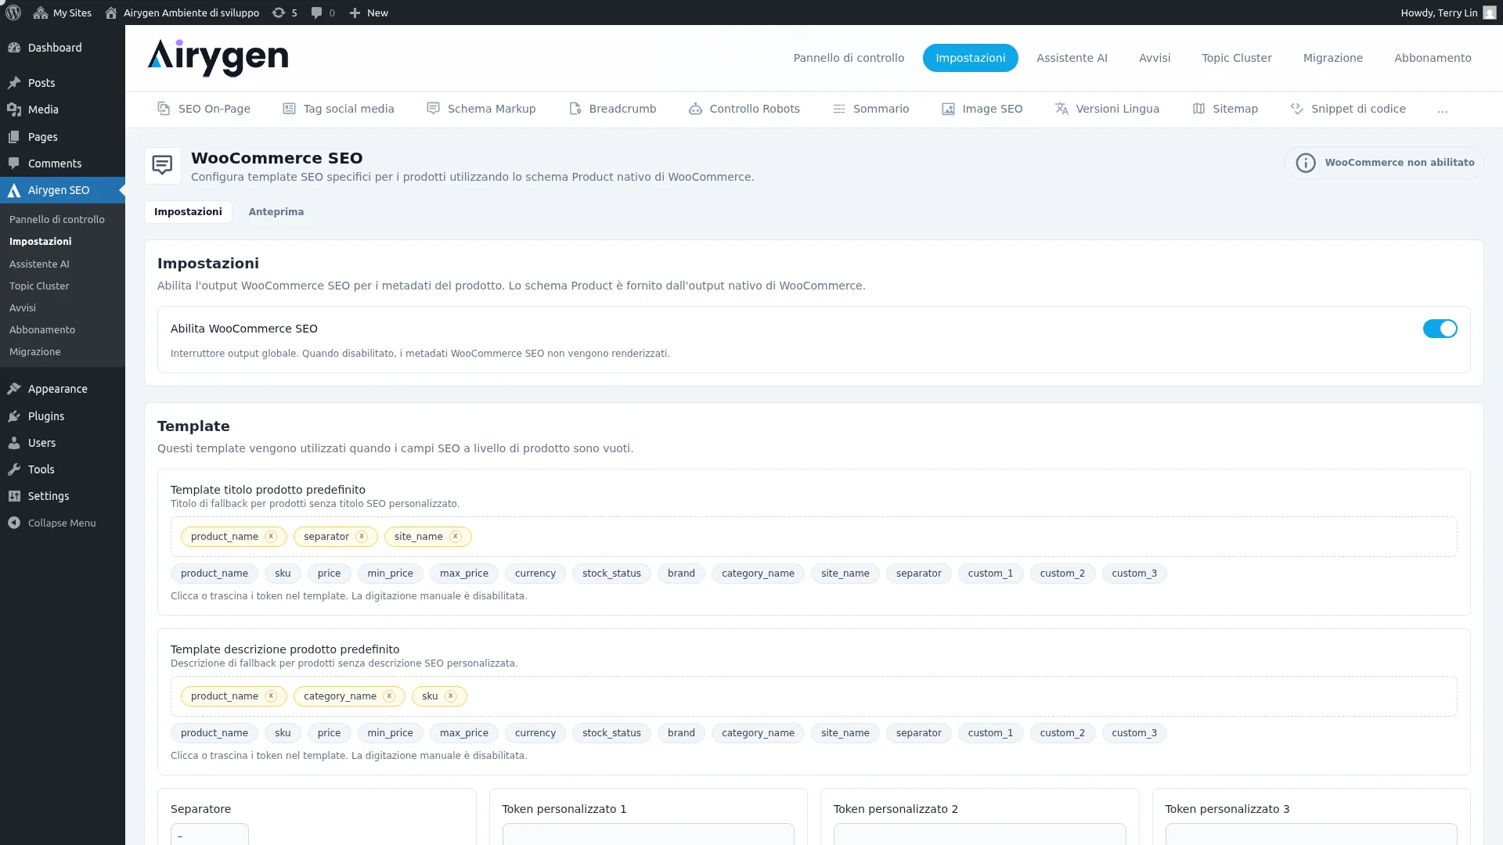
Task: Switch to Avvisi top tab
Action: point(1155,58)
